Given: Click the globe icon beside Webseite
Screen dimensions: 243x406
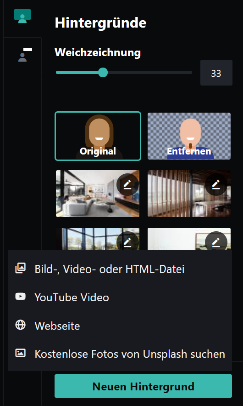Looking at the screenshot, I should 20,325.
